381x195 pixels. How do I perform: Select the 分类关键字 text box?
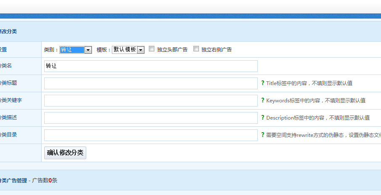(151, 101)
